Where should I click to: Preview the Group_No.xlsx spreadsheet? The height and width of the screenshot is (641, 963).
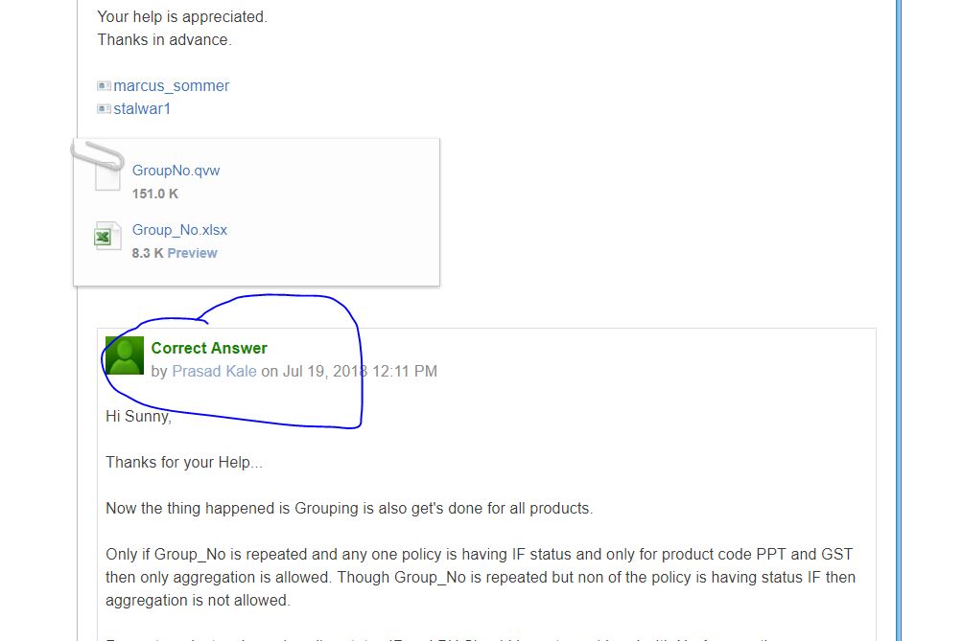(192, 253)
